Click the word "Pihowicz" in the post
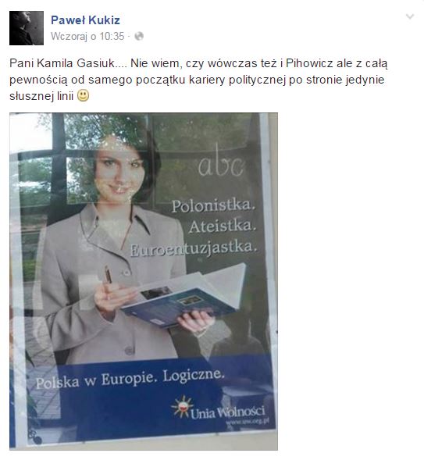This screenshot has height=460, width=424. tap(309, 63)
